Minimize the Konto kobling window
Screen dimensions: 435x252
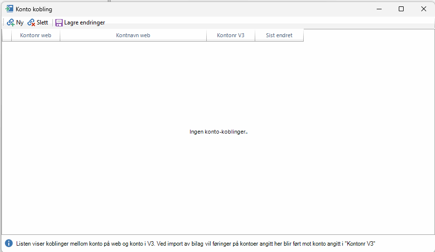coord(379,9)
